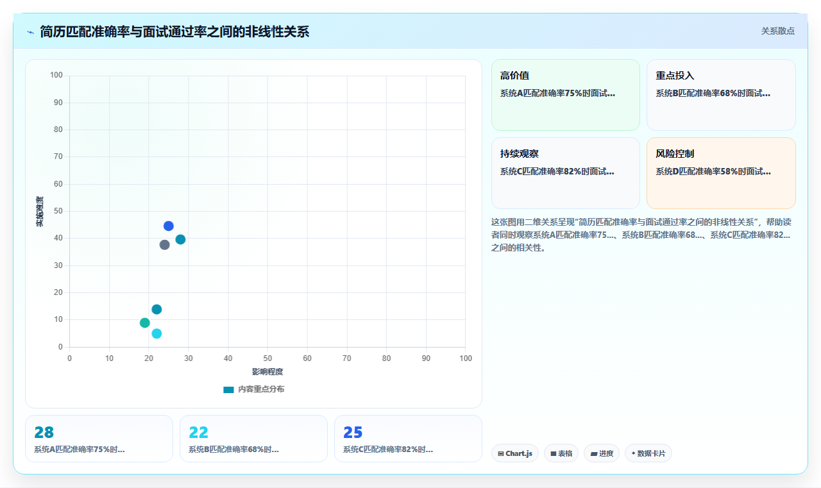
Task: Open the stat card showing 22
Action: click(x=253, y=439)
